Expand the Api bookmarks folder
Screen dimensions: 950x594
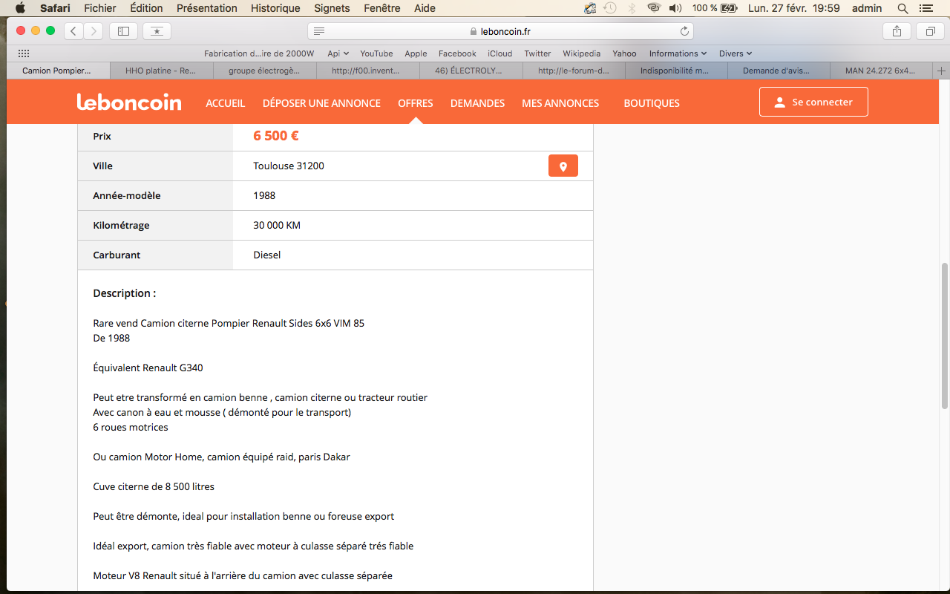(x=338, y=53)
